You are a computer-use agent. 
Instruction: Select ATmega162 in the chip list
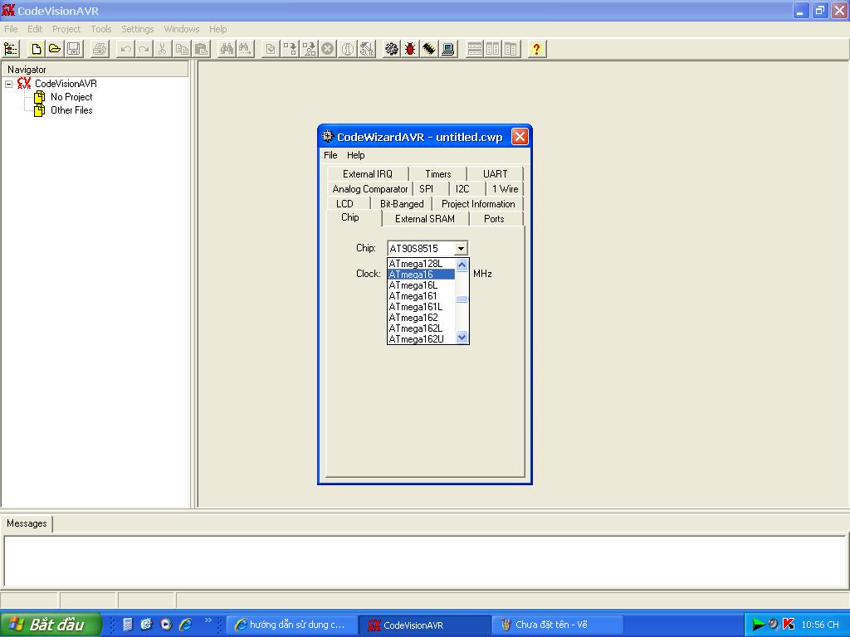coord(421,318)
